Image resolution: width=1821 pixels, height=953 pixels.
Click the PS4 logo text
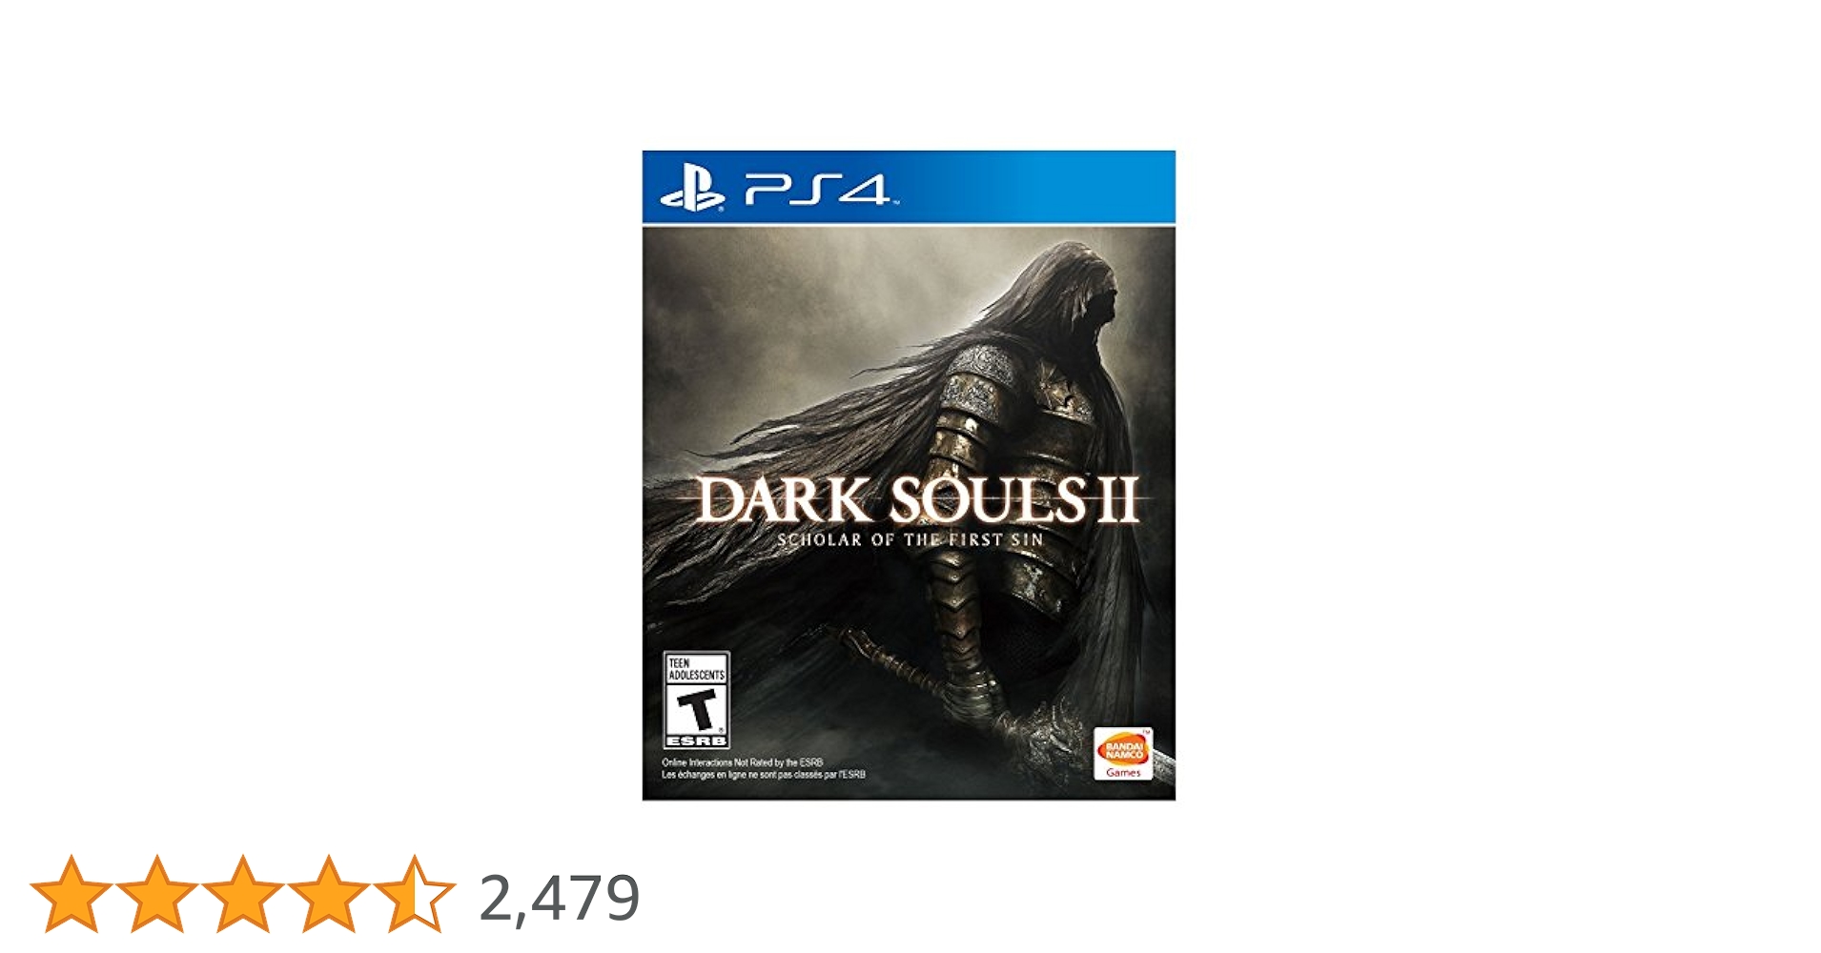818,189
